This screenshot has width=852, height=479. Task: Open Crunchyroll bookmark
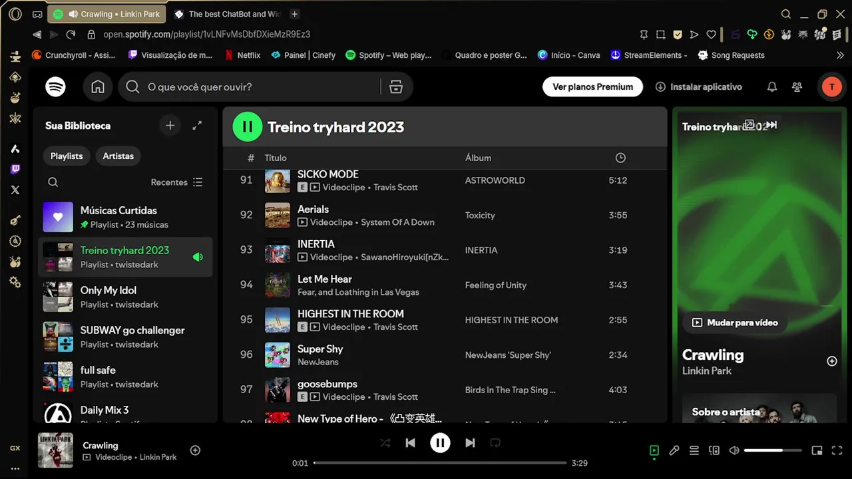point(74,55)
